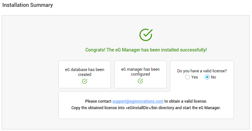This screenshot has height=131, width=252.
Task: Click 'eG database has been created' text
Action: tap(85, 72)
